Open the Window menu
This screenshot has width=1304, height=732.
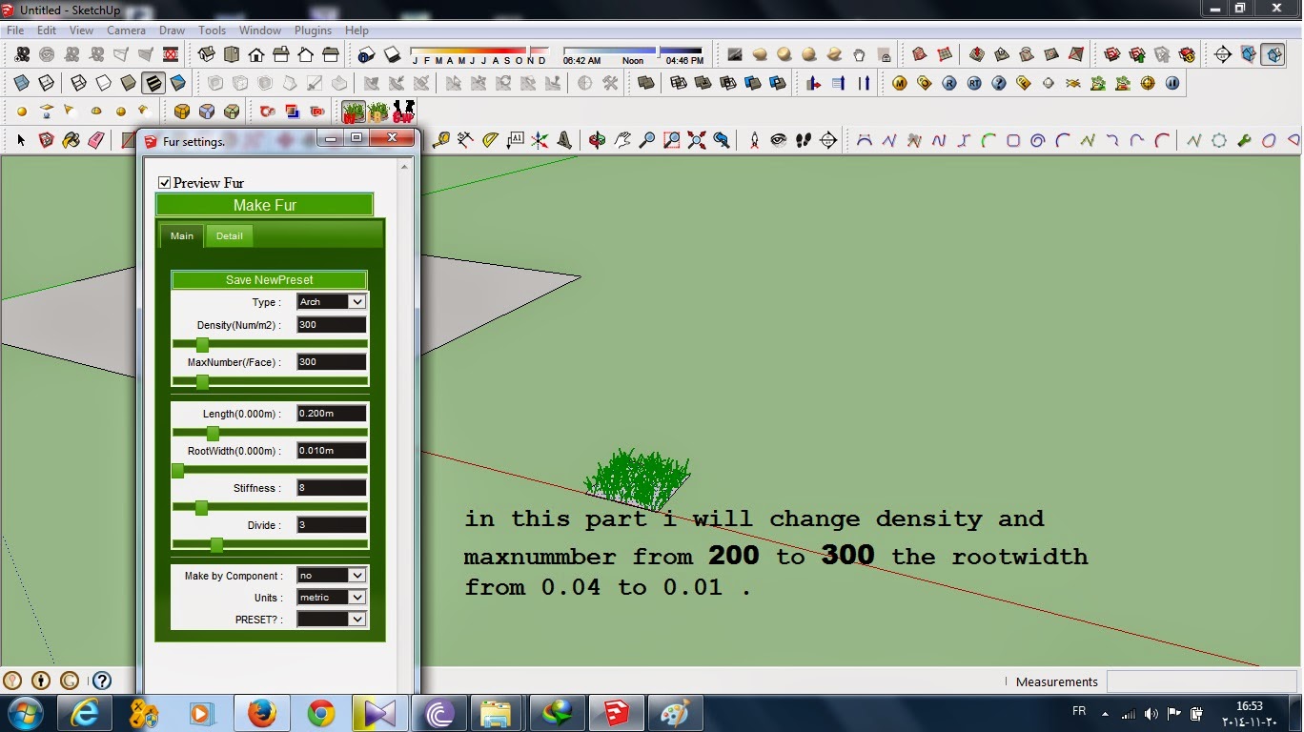click(x=260, y=30)
